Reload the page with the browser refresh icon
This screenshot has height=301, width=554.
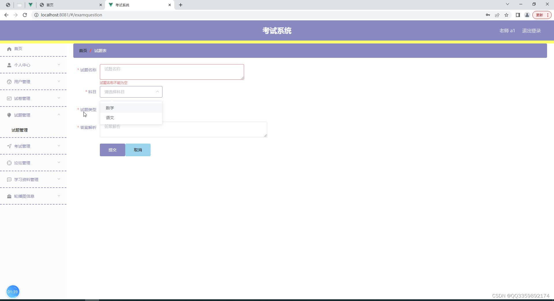click(x=25, y=15)
